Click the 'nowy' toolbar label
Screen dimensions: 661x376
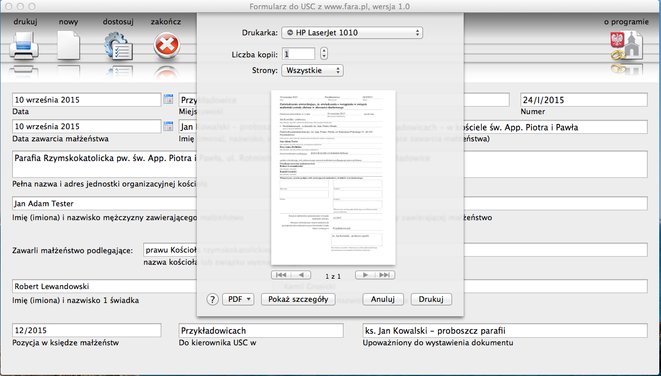68,22
